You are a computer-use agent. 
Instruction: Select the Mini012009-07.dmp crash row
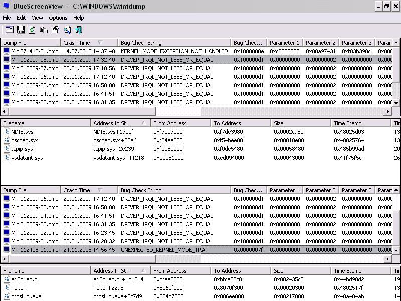coord(196,68)
